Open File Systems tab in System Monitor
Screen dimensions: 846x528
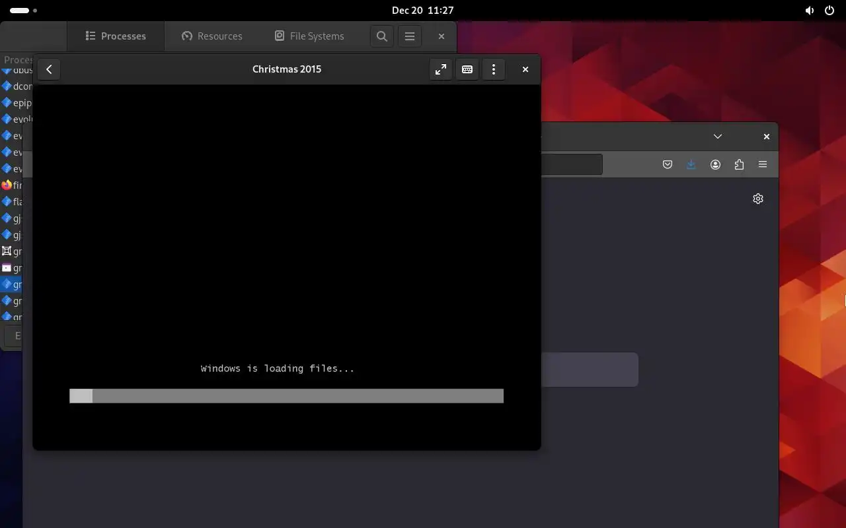309,36
